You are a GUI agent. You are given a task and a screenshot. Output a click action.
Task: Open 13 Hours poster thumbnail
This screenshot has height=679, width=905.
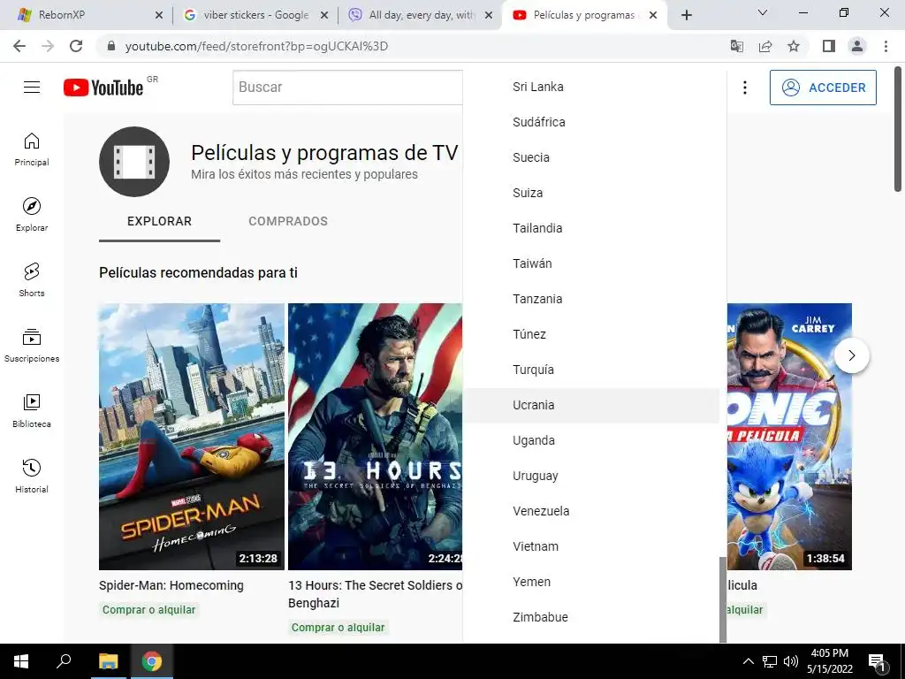[x=375, y=437]
